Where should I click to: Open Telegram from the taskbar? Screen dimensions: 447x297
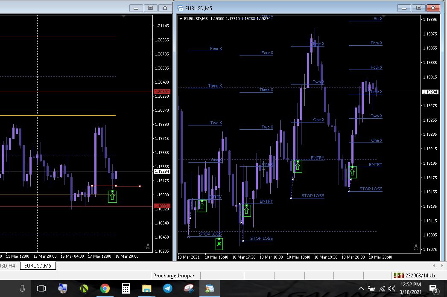(168, 289)
